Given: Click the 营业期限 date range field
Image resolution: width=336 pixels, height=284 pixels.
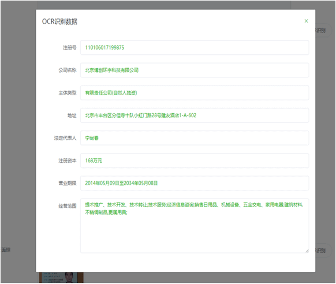Looking at the screenshot, I should [x=195, y=183].
